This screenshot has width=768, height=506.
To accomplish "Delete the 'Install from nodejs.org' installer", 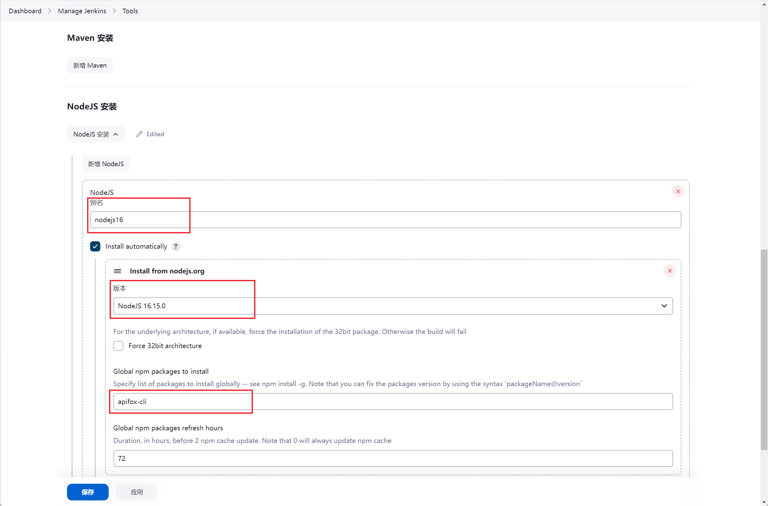I will 670,271.
